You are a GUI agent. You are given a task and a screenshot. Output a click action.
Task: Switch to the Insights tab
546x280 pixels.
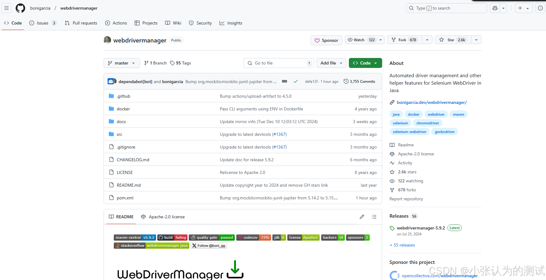231,23
